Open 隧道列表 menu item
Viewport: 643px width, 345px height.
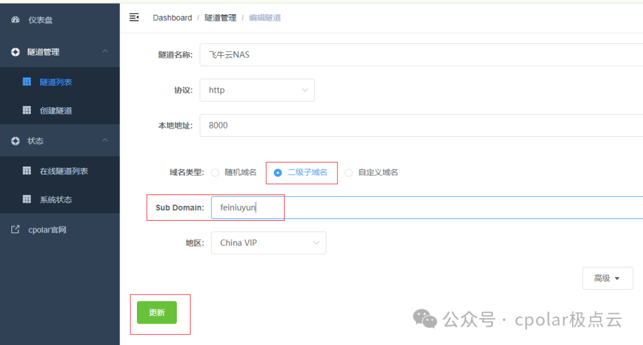[x=60, y=82]
